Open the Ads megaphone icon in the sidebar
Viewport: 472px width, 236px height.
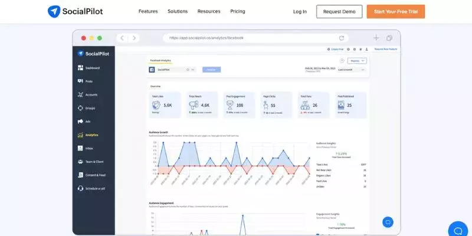pyautogui.click(x=80, y=122)
